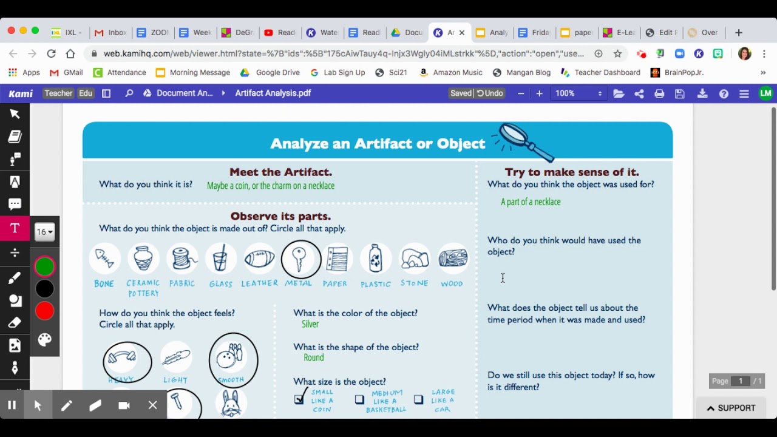This screenshot has height=437, width=777.
Task: Select the black color swatch
Action: point(44,289)
